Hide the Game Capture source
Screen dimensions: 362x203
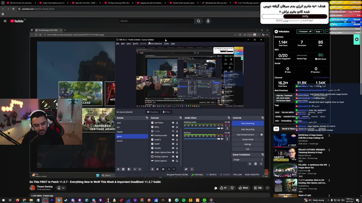click(x=173, y=161)
